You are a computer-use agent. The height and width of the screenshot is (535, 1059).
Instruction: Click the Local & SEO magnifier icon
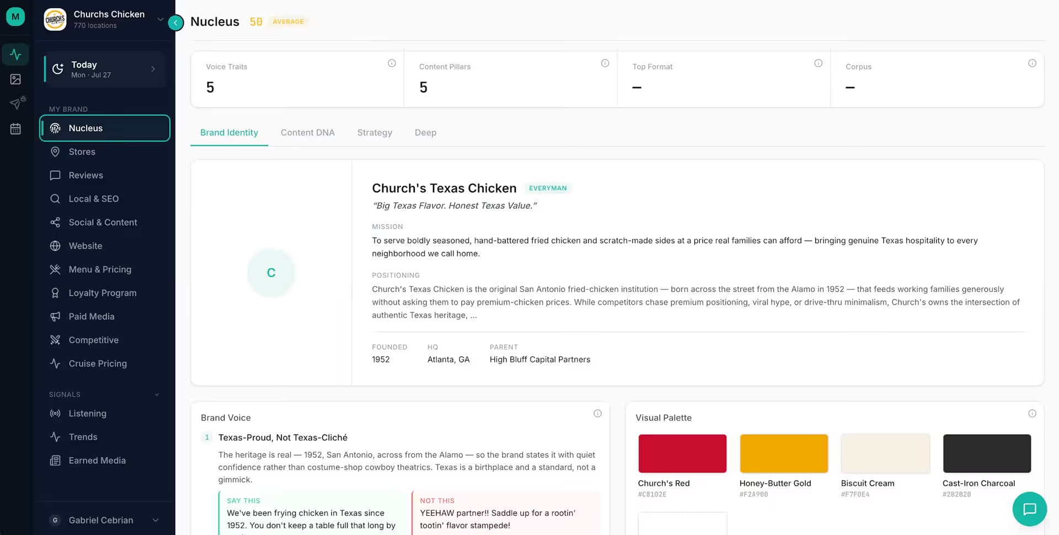point(55,199)
